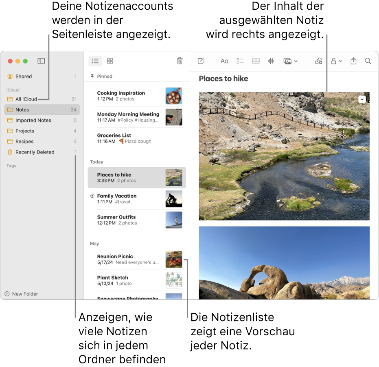This screenshot has height=367, width=379.
Task: Click the Today section header
Action: tap(96, 162)
